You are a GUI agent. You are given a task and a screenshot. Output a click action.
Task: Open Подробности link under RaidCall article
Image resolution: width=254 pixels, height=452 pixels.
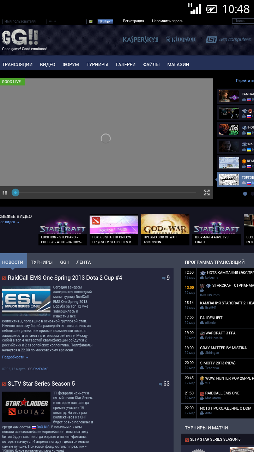tap(15, 357)
